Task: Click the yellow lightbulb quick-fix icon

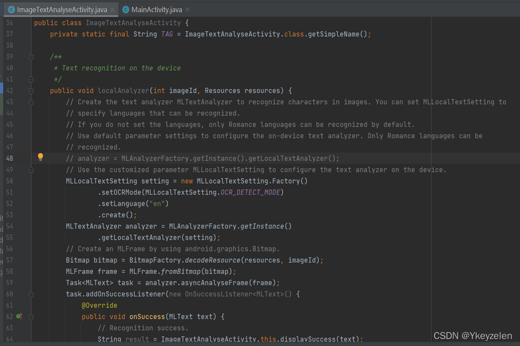Action: (x=40, y=157)
